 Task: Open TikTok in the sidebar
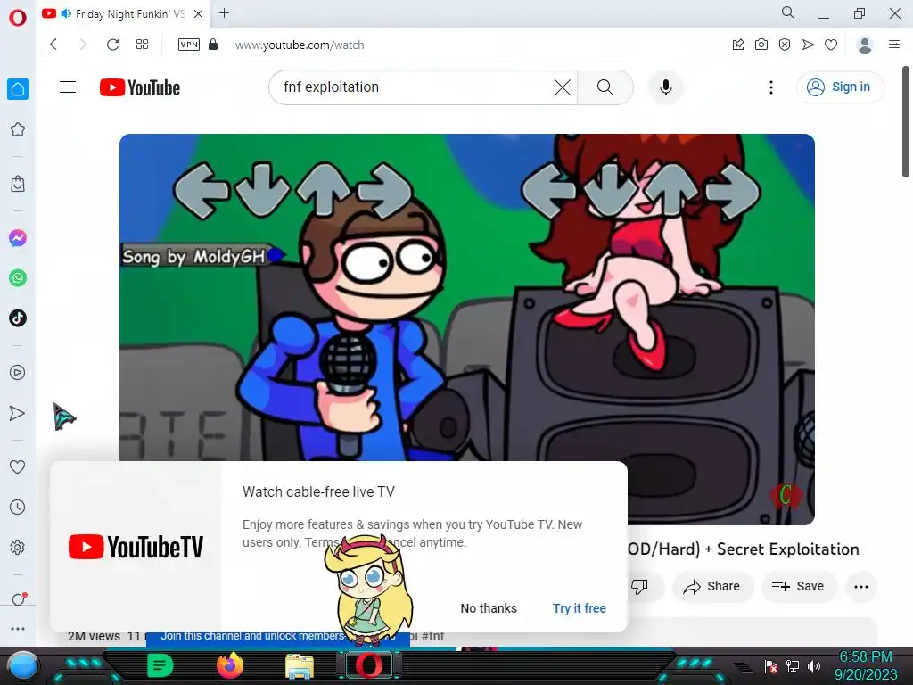click(18, 318)
